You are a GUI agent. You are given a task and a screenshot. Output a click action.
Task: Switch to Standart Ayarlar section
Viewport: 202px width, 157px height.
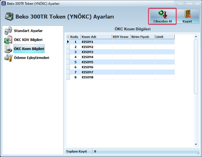[28, 31]
